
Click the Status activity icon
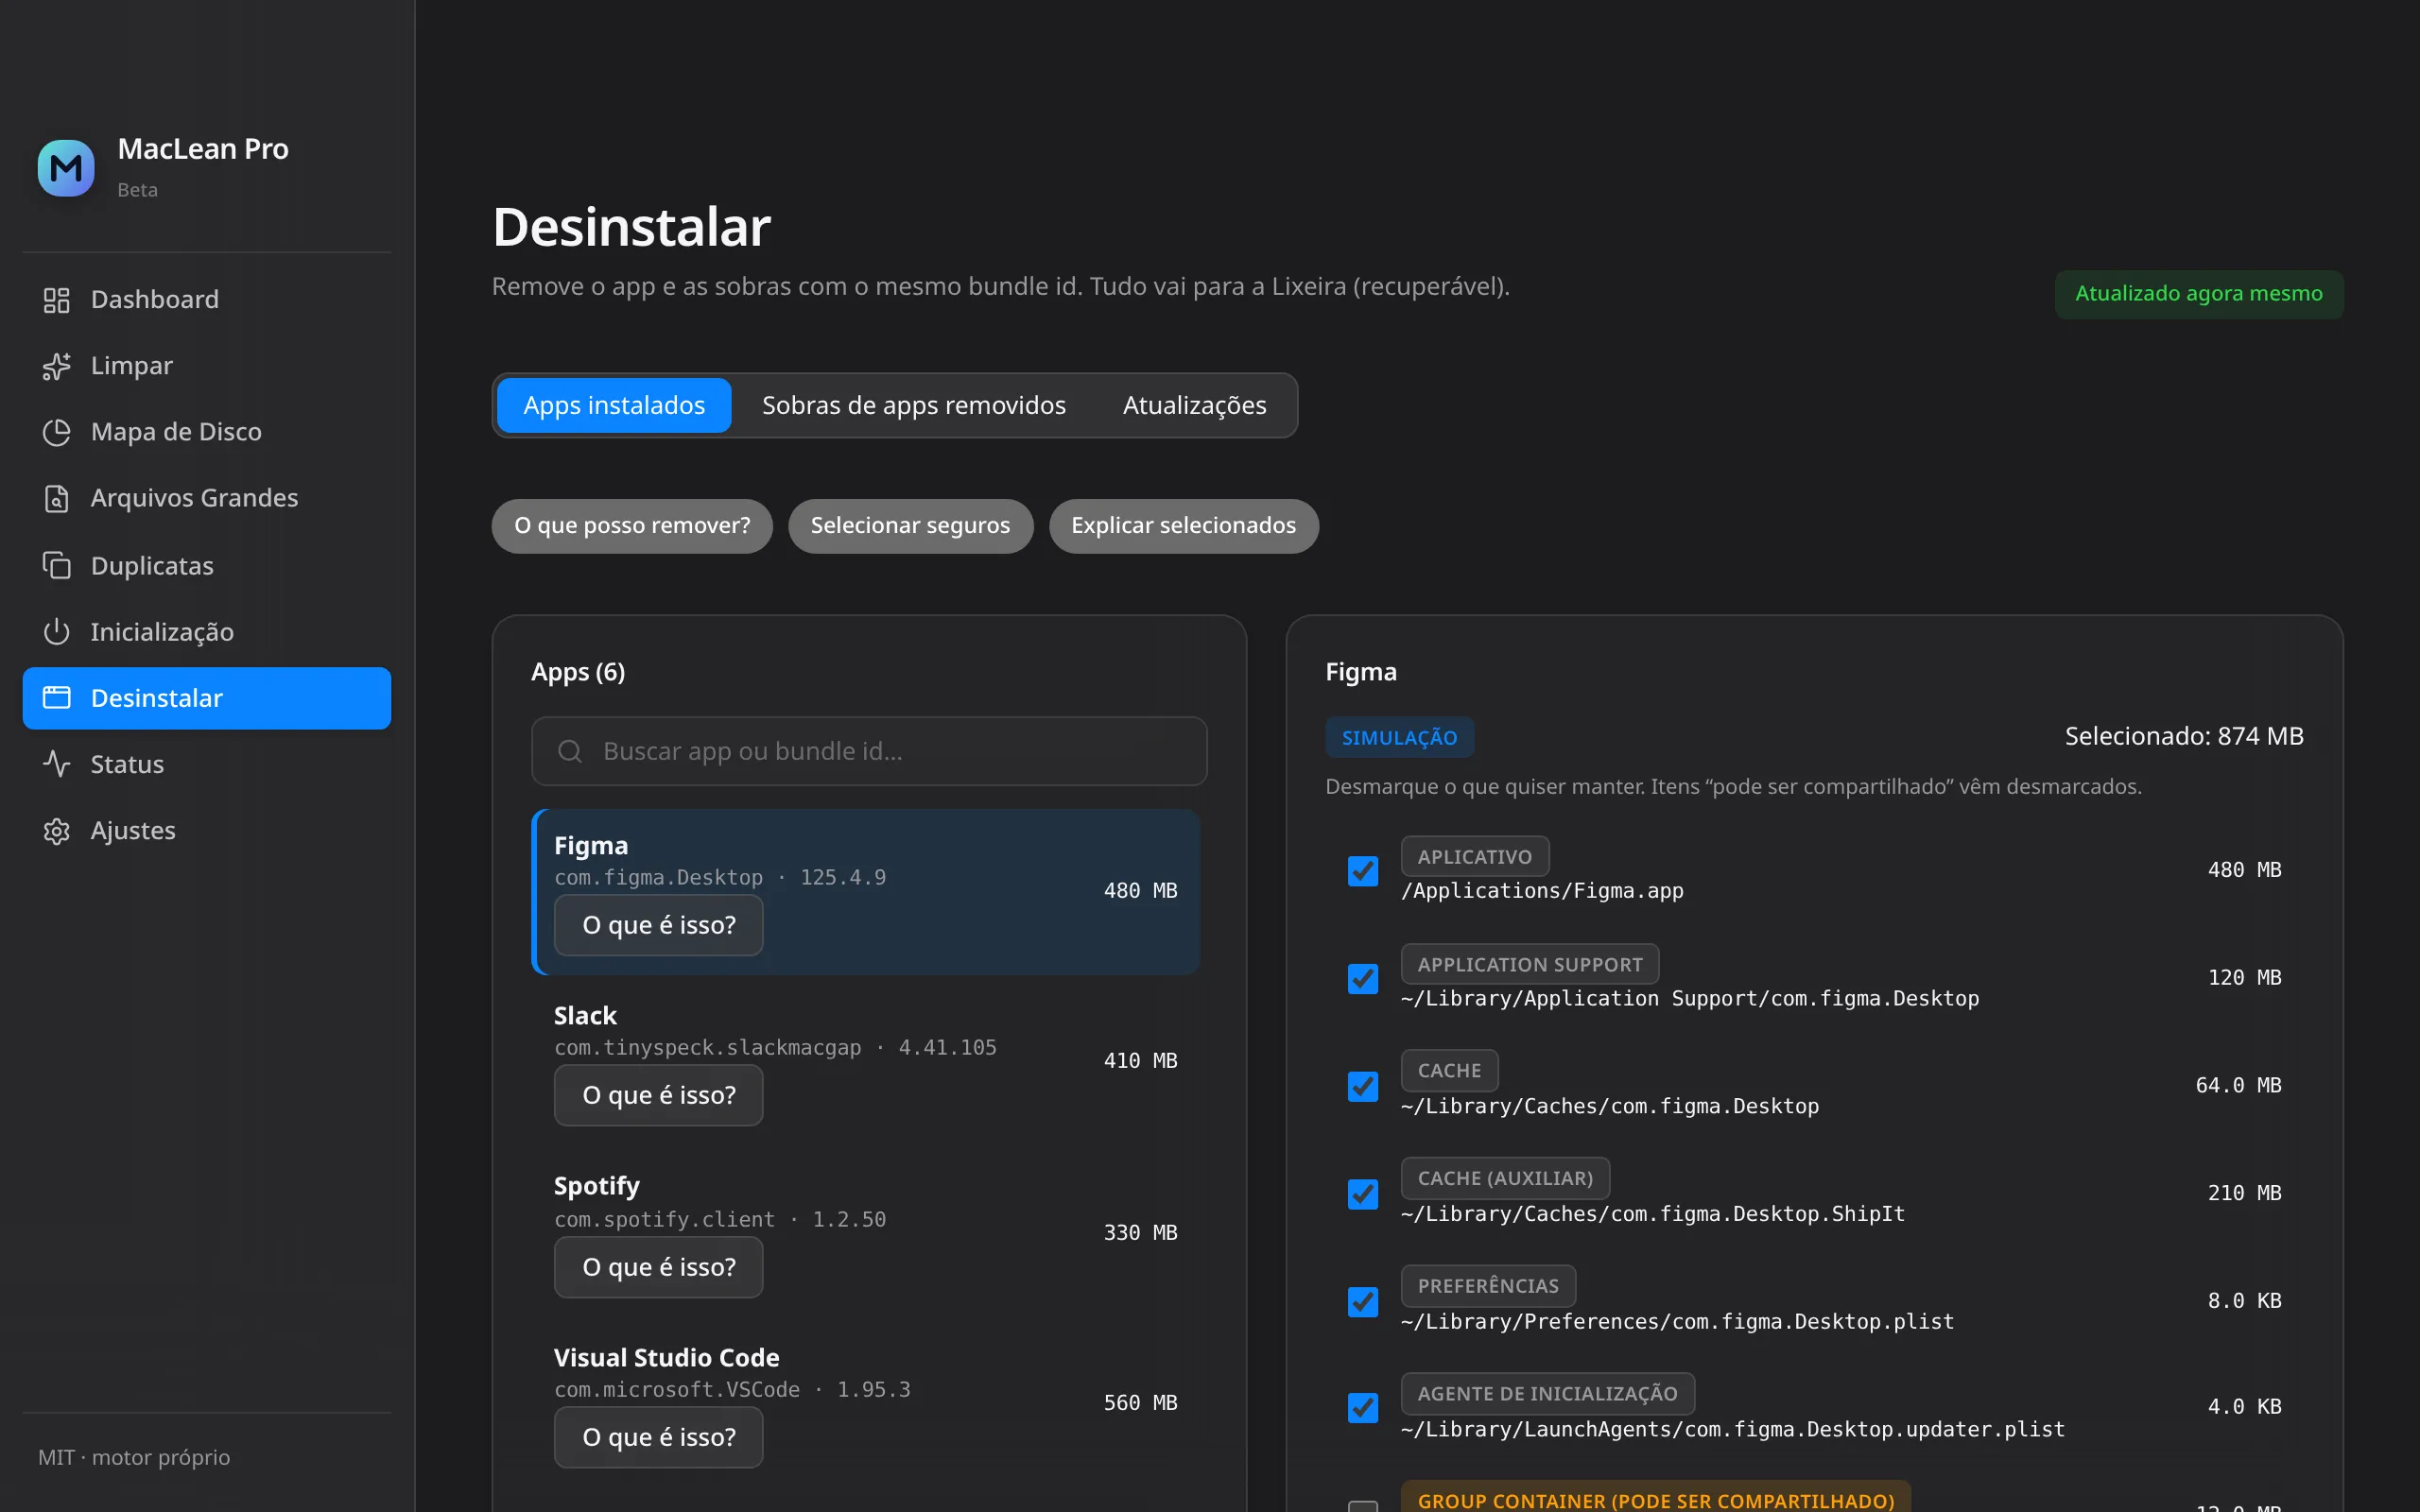57,764
